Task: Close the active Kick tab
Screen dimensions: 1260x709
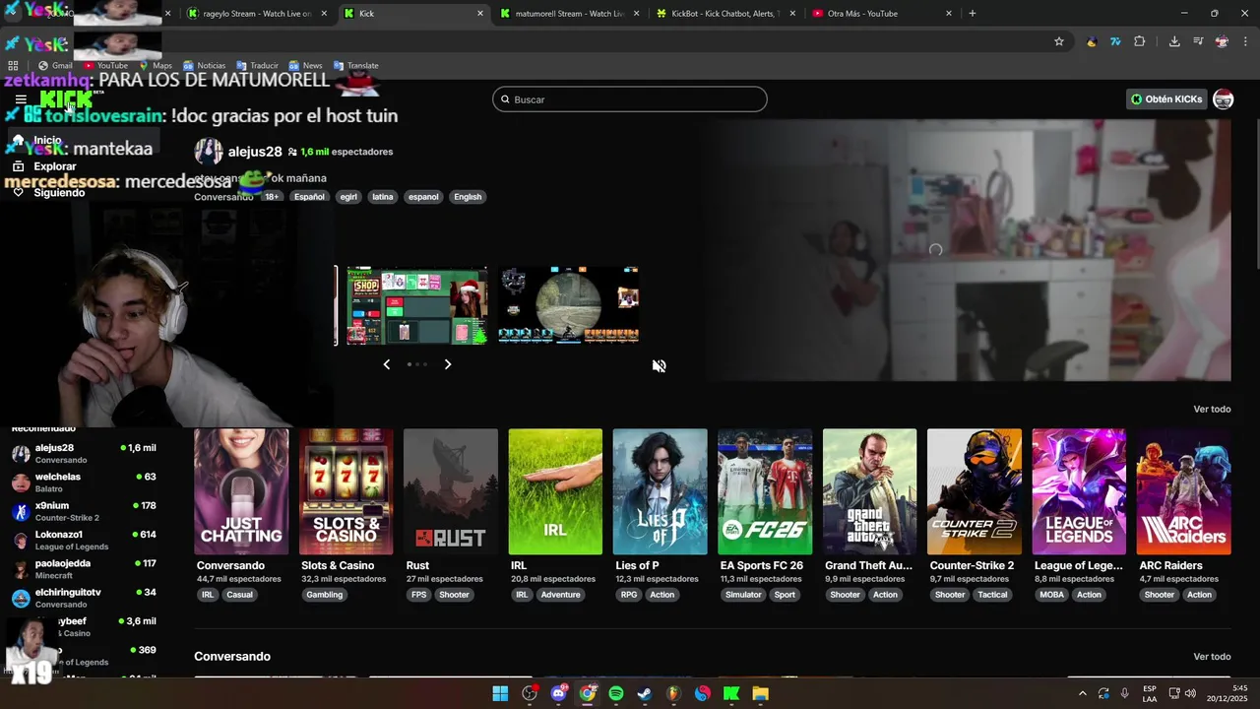Action: point(480,14)
